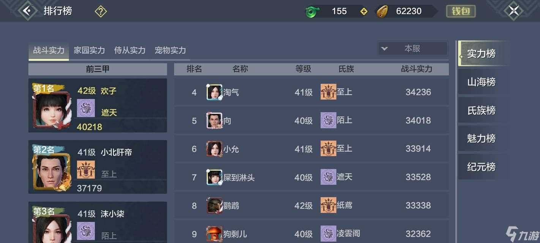Expand server list via the dropdown arrow
This screenshot has height=243, width=540.
click(384, 49)
